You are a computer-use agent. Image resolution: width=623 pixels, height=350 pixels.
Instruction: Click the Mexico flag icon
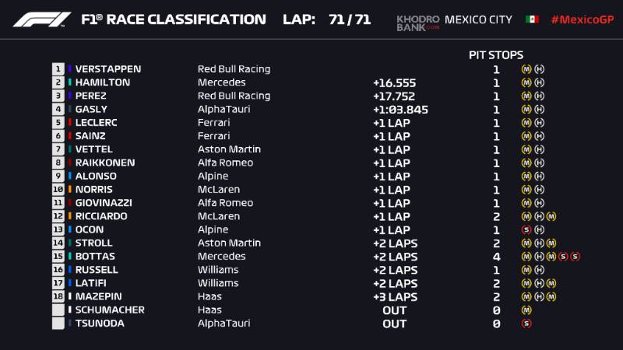click(532, 19)
